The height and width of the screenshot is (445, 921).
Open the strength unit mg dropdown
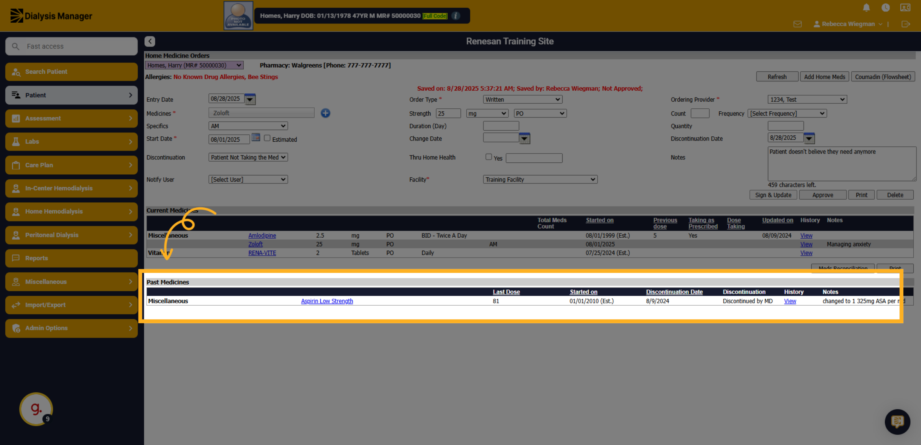click(x=487, y=114)
